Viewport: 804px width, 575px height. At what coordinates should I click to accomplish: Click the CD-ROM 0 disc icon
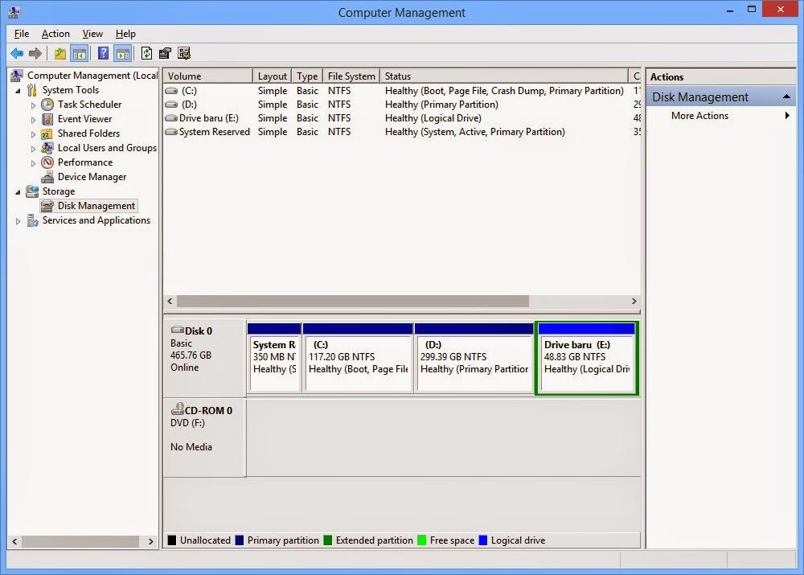(178, 409)
